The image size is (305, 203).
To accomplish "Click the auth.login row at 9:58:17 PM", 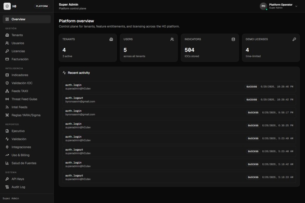I will [179, 113].
